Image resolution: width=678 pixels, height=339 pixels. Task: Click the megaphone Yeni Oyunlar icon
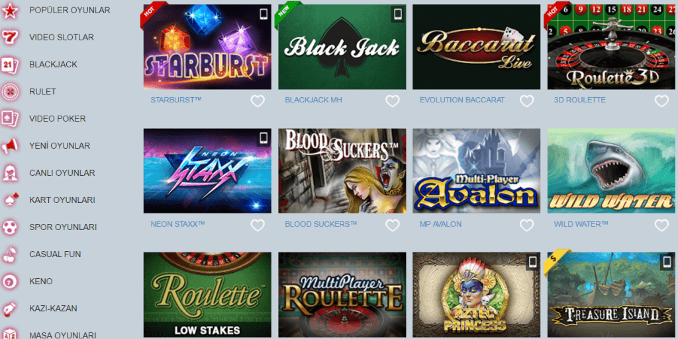click(x=10, y=146)
